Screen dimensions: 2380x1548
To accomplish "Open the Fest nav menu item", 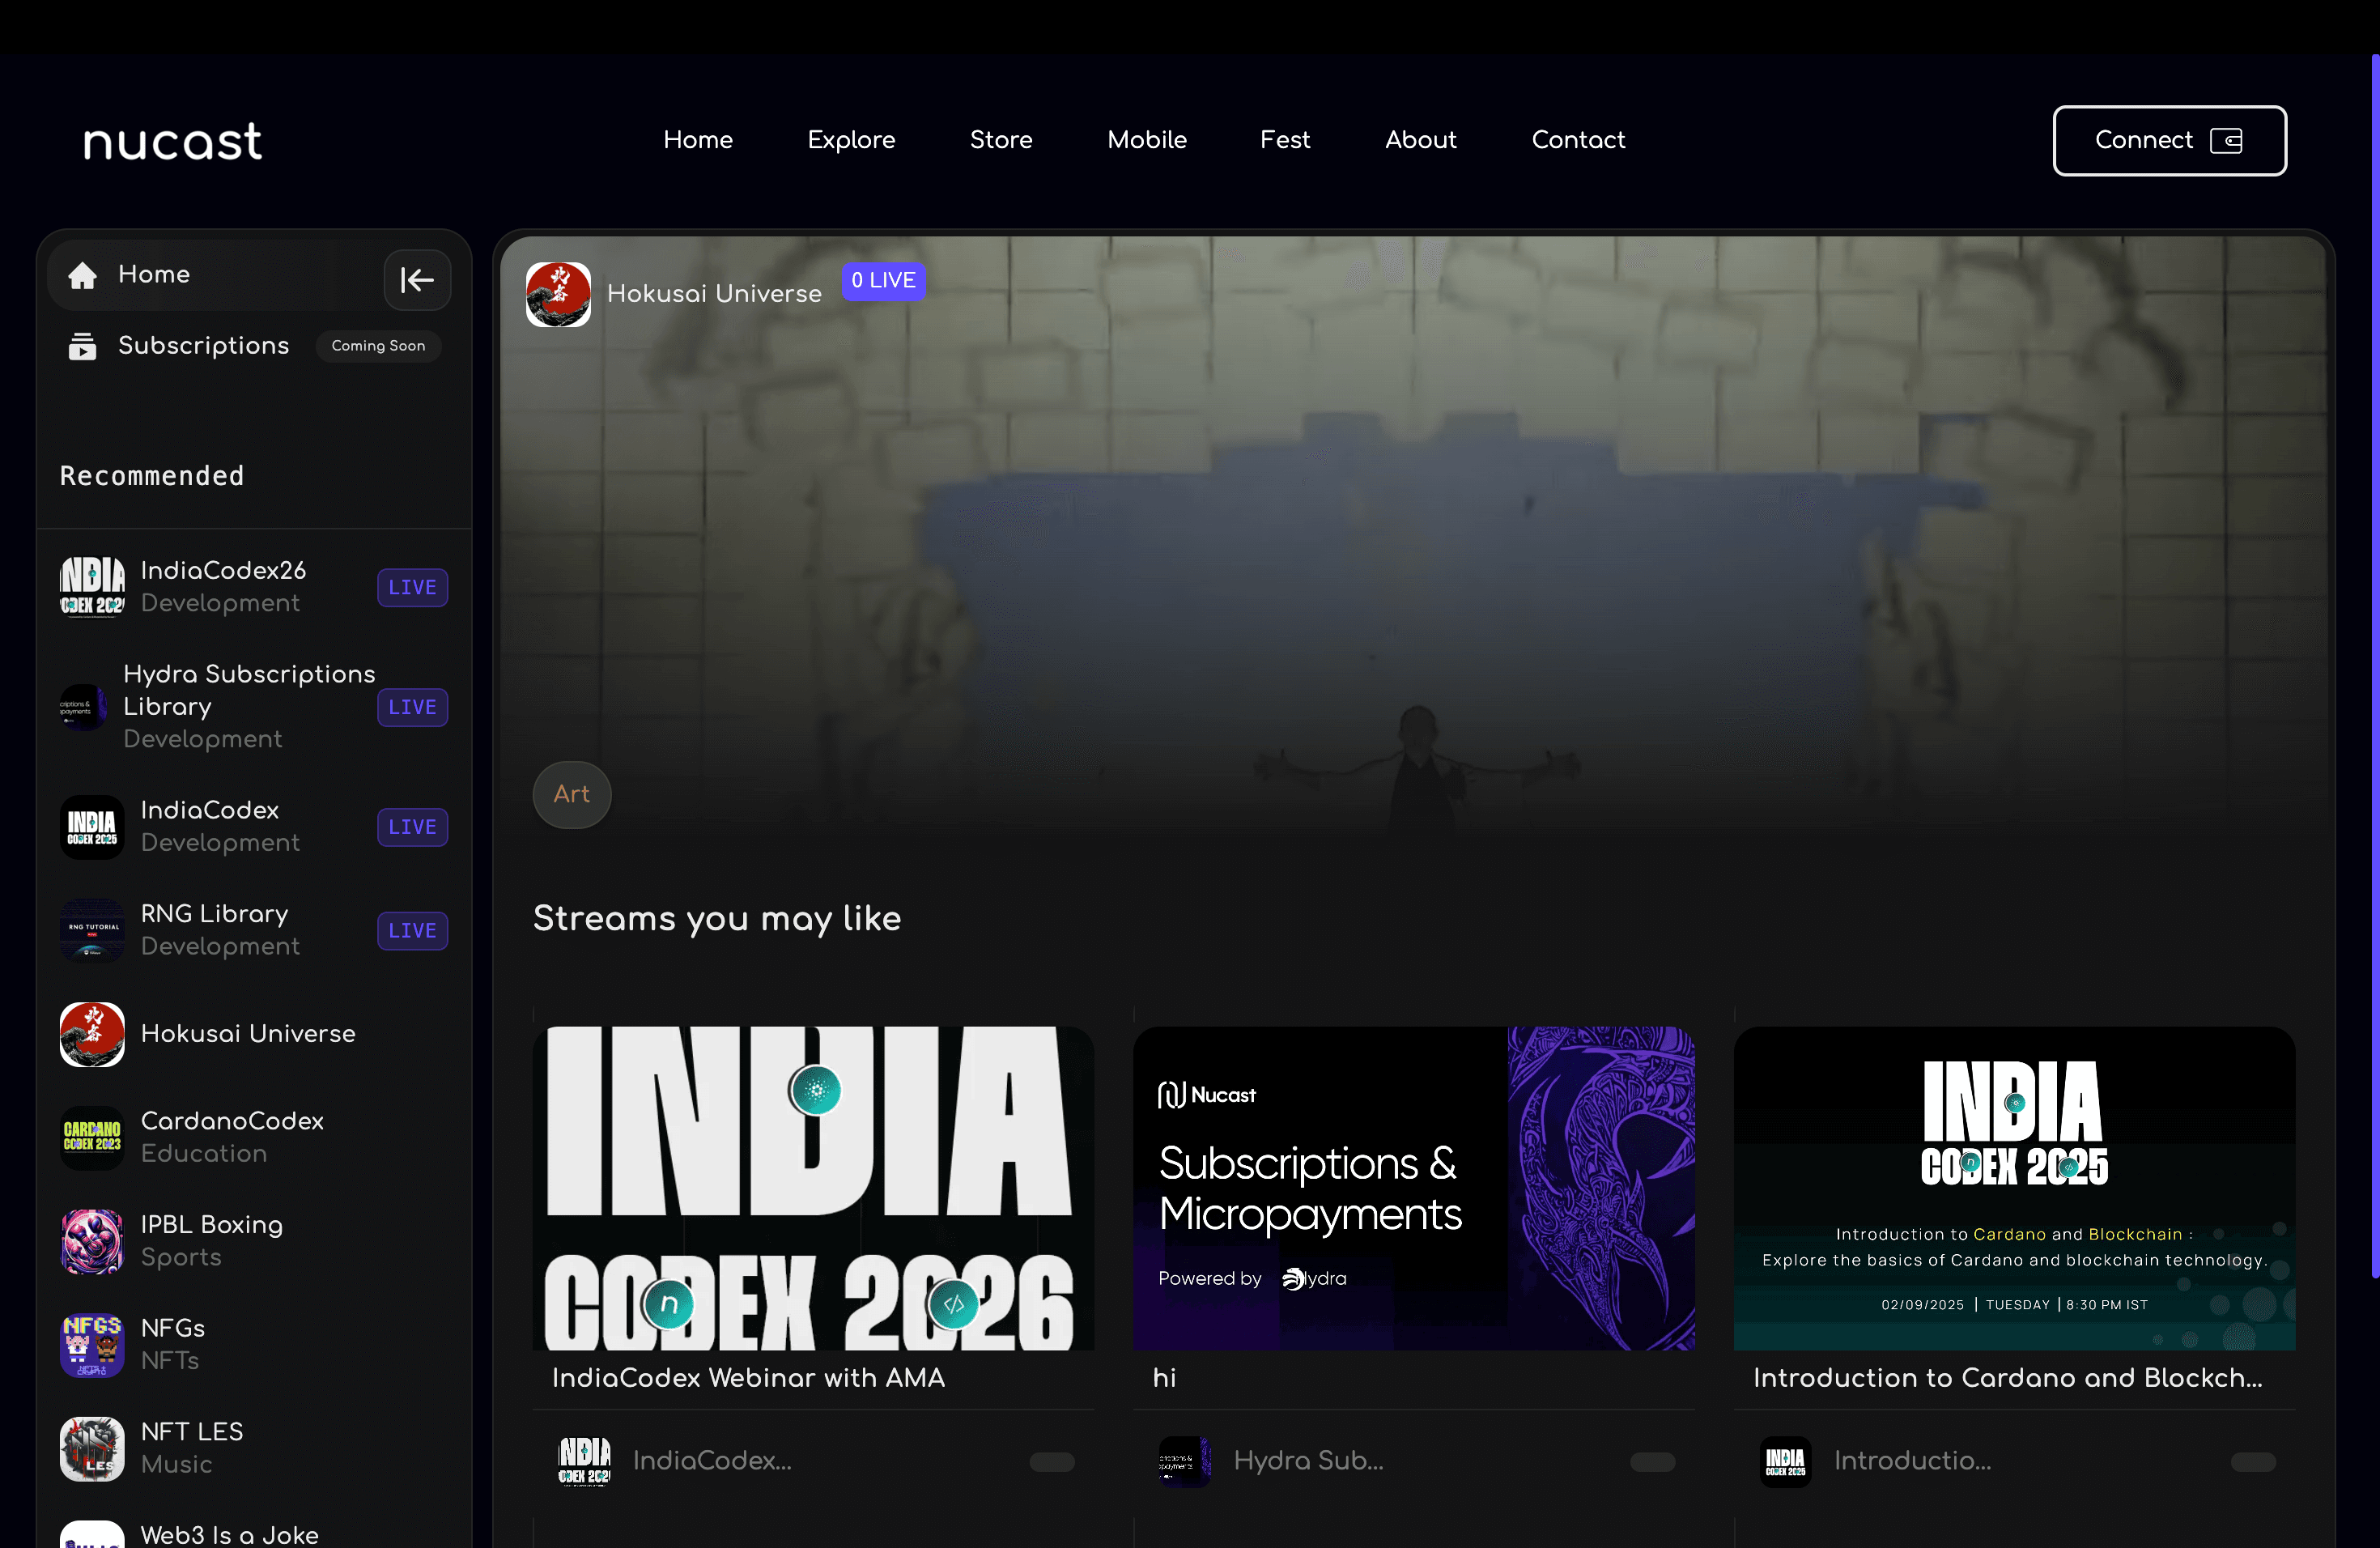I will pos(1285,140).
